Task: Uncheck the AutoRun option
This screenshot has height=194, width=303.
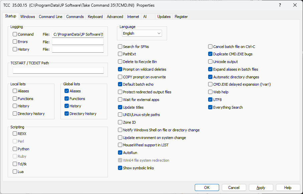Action: 120,153
